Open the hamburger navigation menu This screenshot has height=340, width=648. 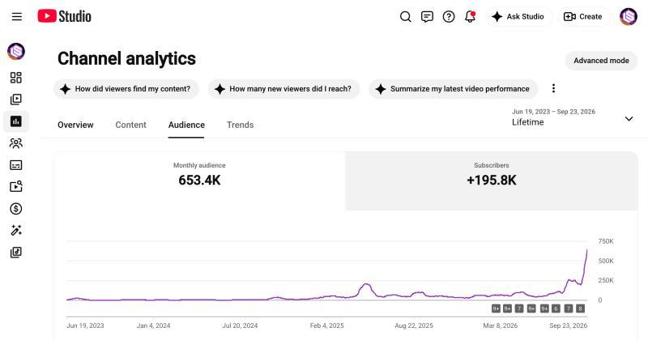tap(16, 16)
